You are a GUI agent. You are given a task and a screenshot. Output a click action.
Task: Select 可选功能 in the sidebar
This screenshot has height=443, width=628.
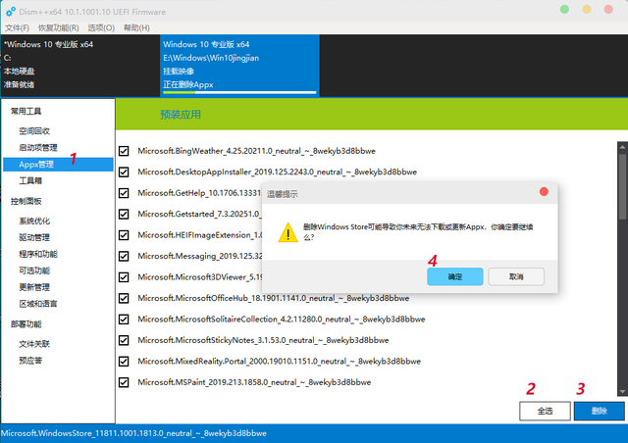pos(34,271)
